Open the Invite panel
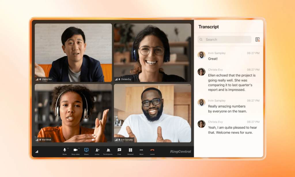Screen dimensions: 295x177 (x=97, y=150)
